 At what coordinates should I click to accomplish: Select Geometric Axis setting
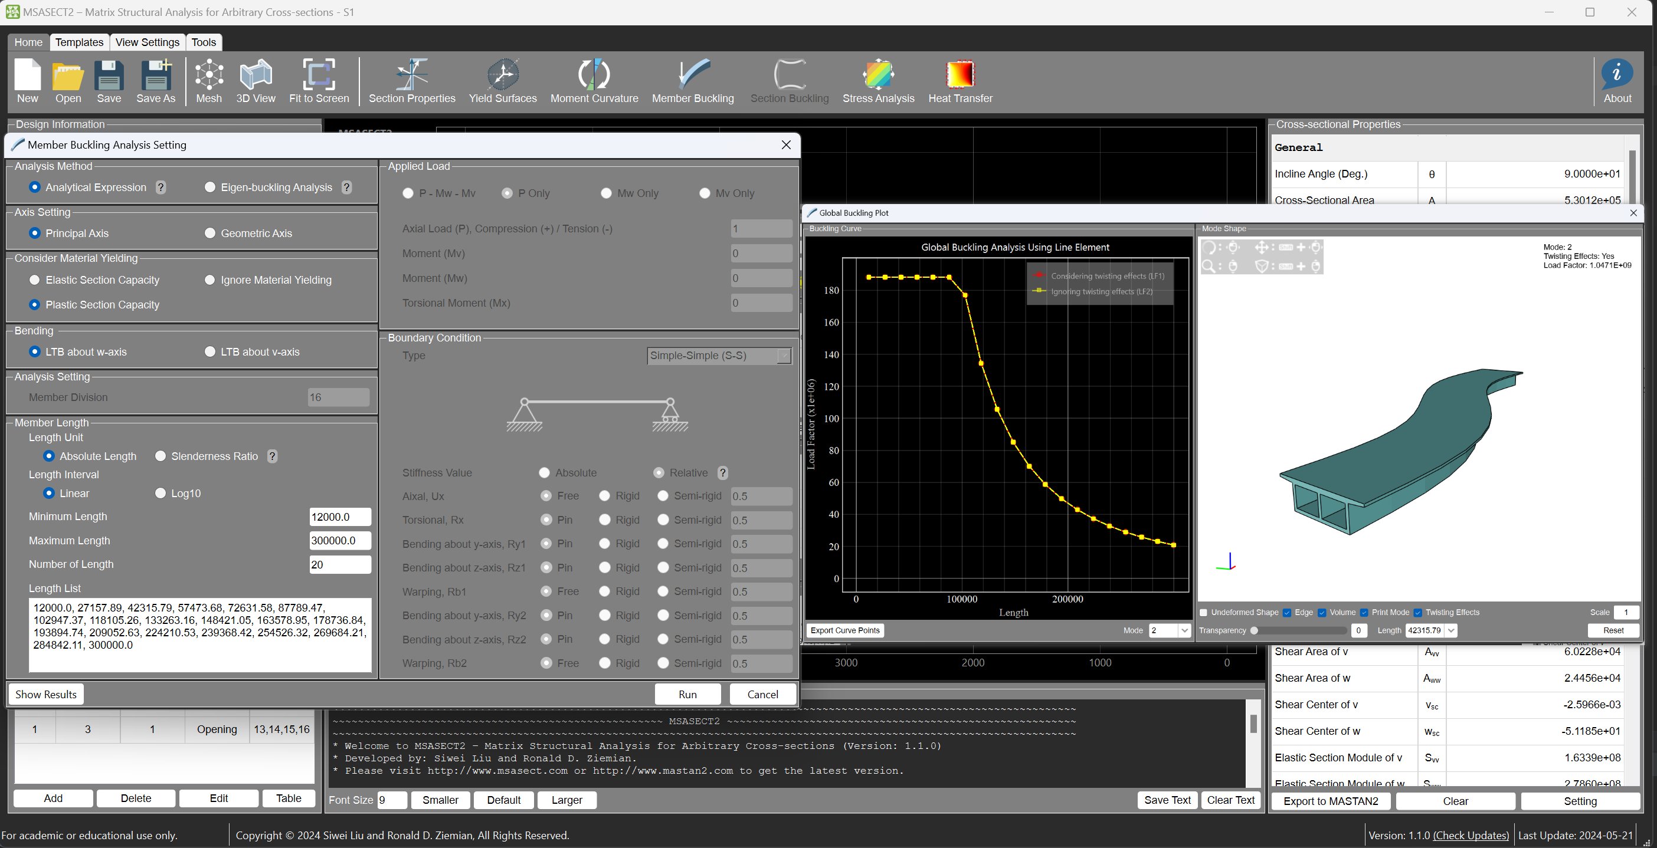pos(209,233)
